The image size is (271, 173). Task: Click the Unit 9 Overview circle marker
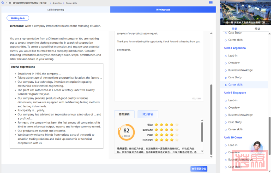(226, 108)
